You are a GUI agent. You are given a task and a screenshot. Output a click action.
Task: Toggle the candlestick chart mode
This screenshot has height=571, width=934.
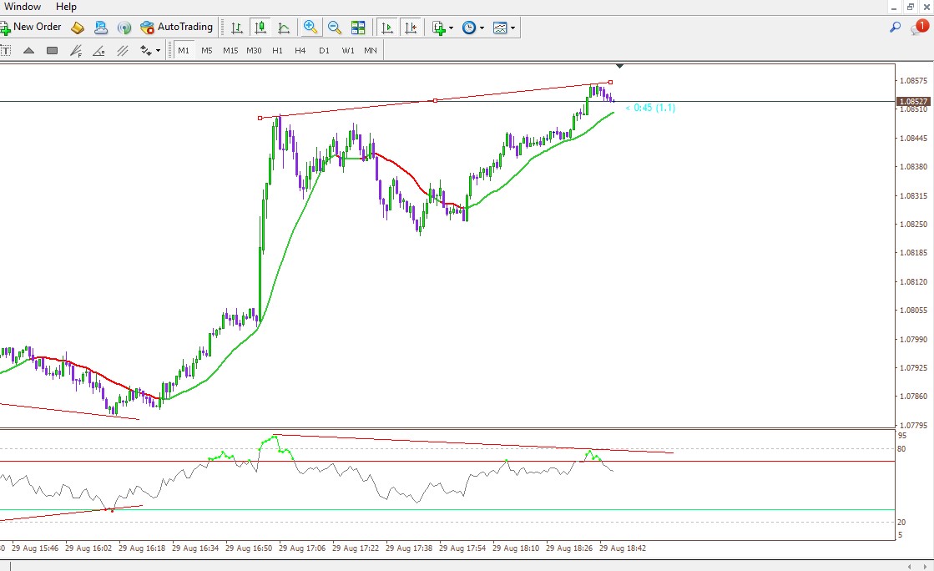click(x=260, y=28)
